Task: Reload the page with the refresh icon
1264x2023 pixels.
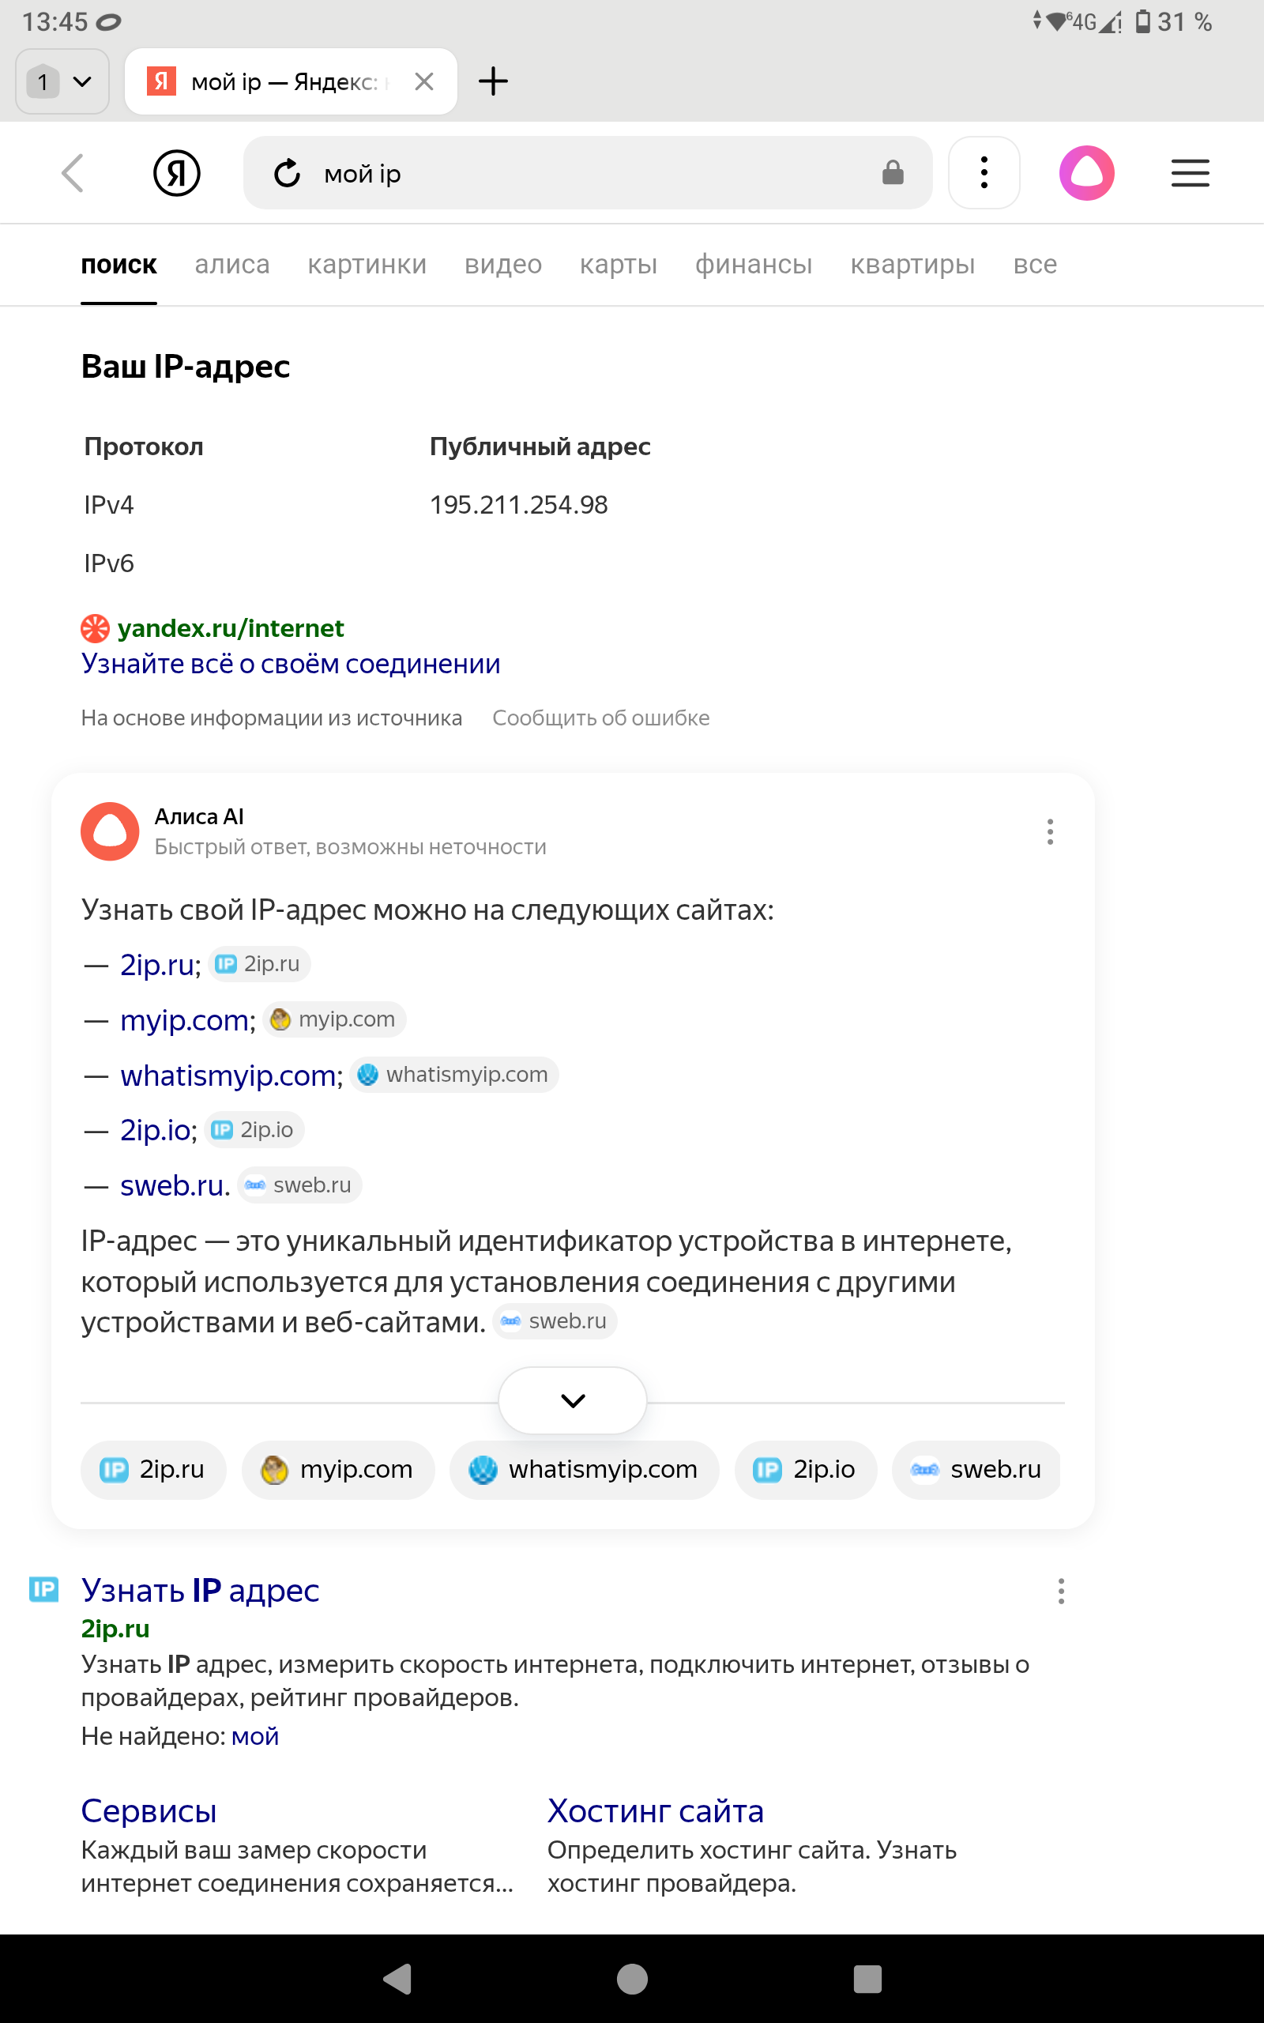Action: coord(287,174)
